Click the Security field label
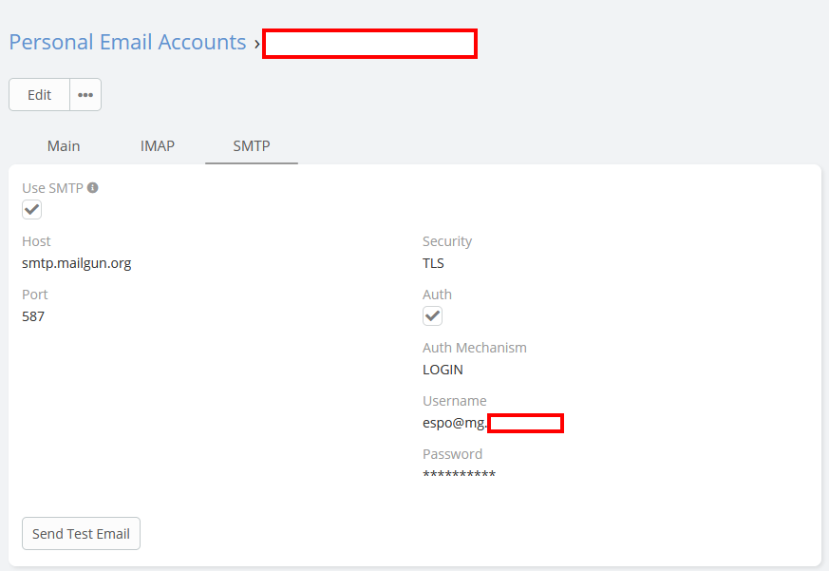This screenshot has height=571, width=829. pos(447,241)
